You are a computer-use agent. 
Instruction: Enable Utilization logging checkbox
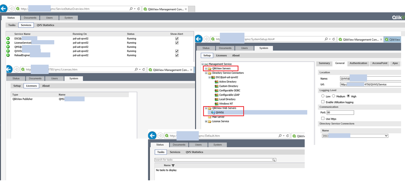click(x=323, y=102)
